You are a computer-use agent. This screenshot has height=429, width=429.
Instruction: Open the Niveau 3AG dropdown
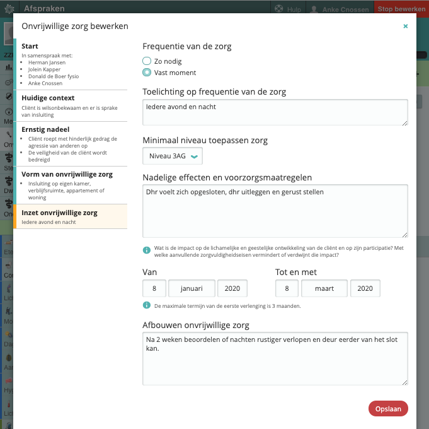[173, 156]
